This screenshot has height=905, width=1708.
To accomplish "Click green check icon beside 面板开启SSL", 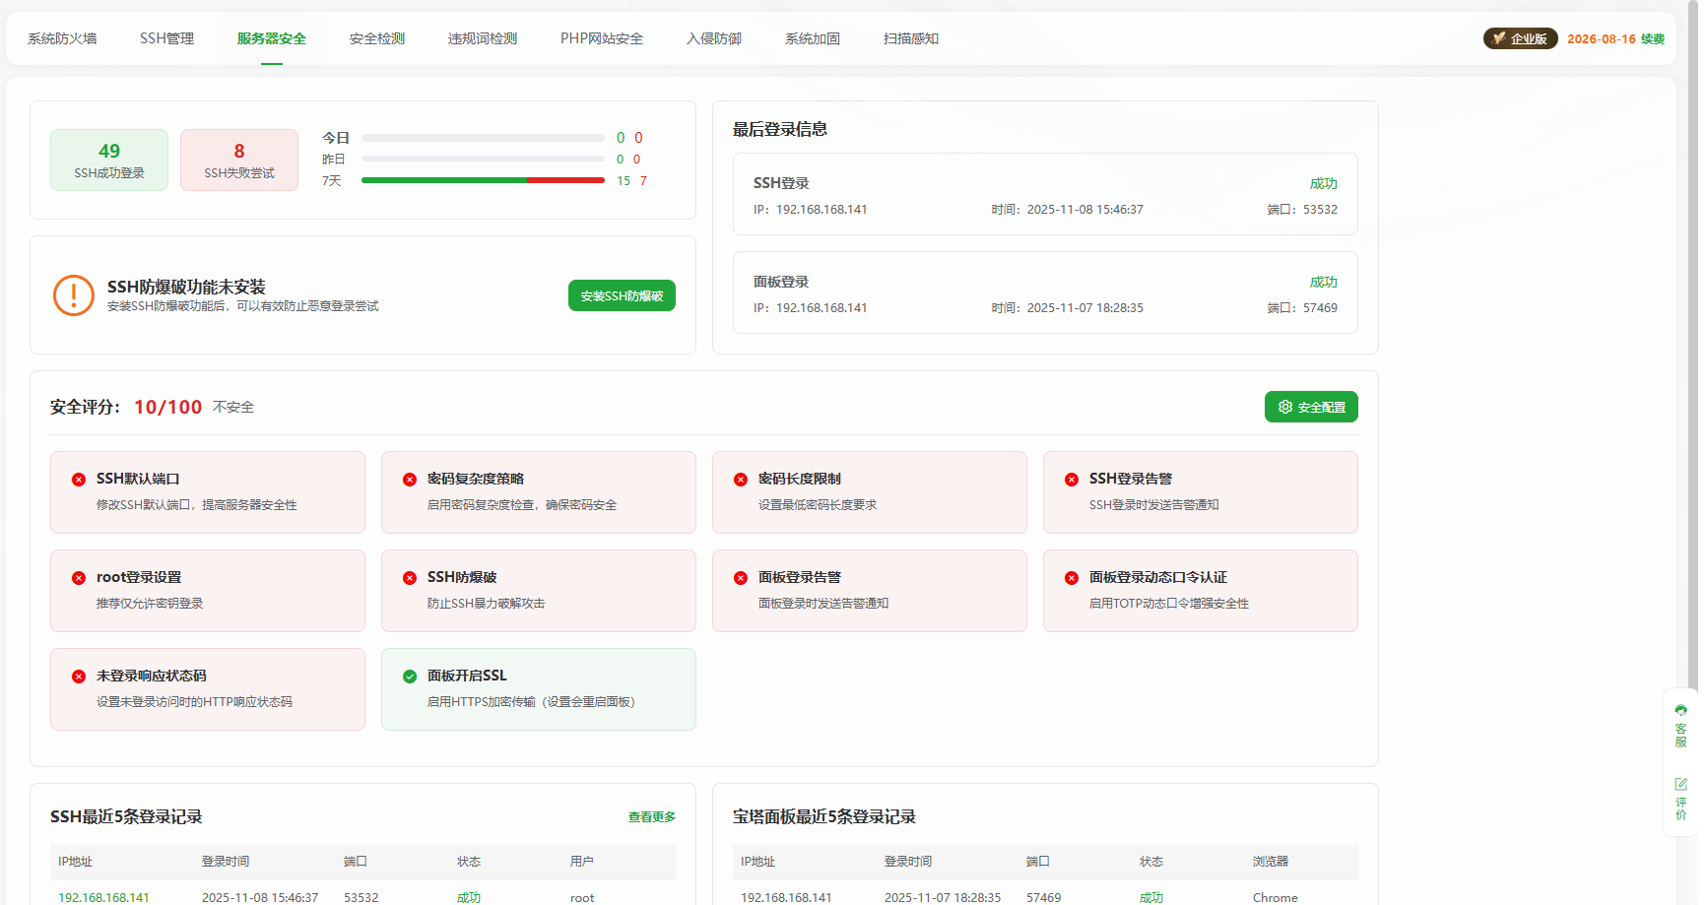I will (x=410, y=677).
